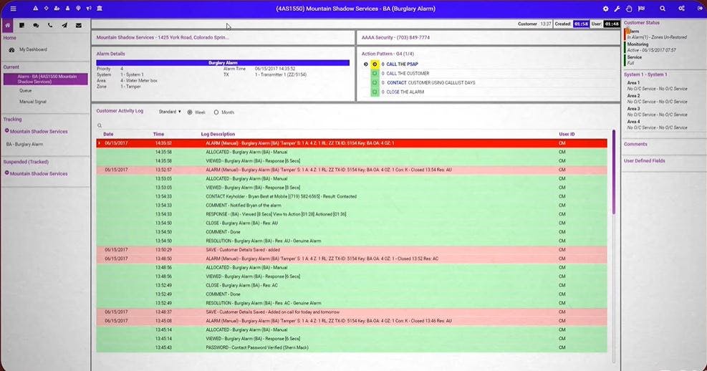Click the chat bubbles tab icon
The width and height of the screenshot is (707, 371).
(x=36, y=26)
